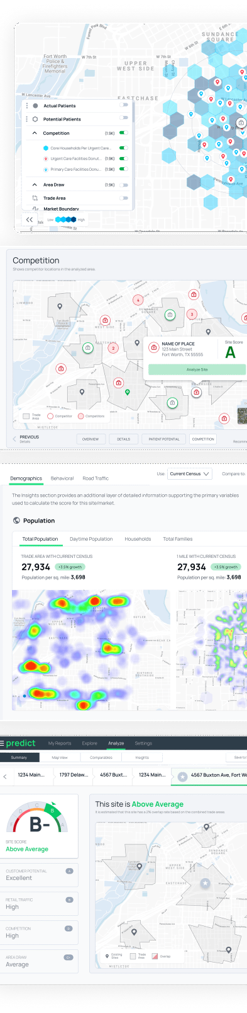
Task: Open Settings in top navigation
Action: pos(143,743)
